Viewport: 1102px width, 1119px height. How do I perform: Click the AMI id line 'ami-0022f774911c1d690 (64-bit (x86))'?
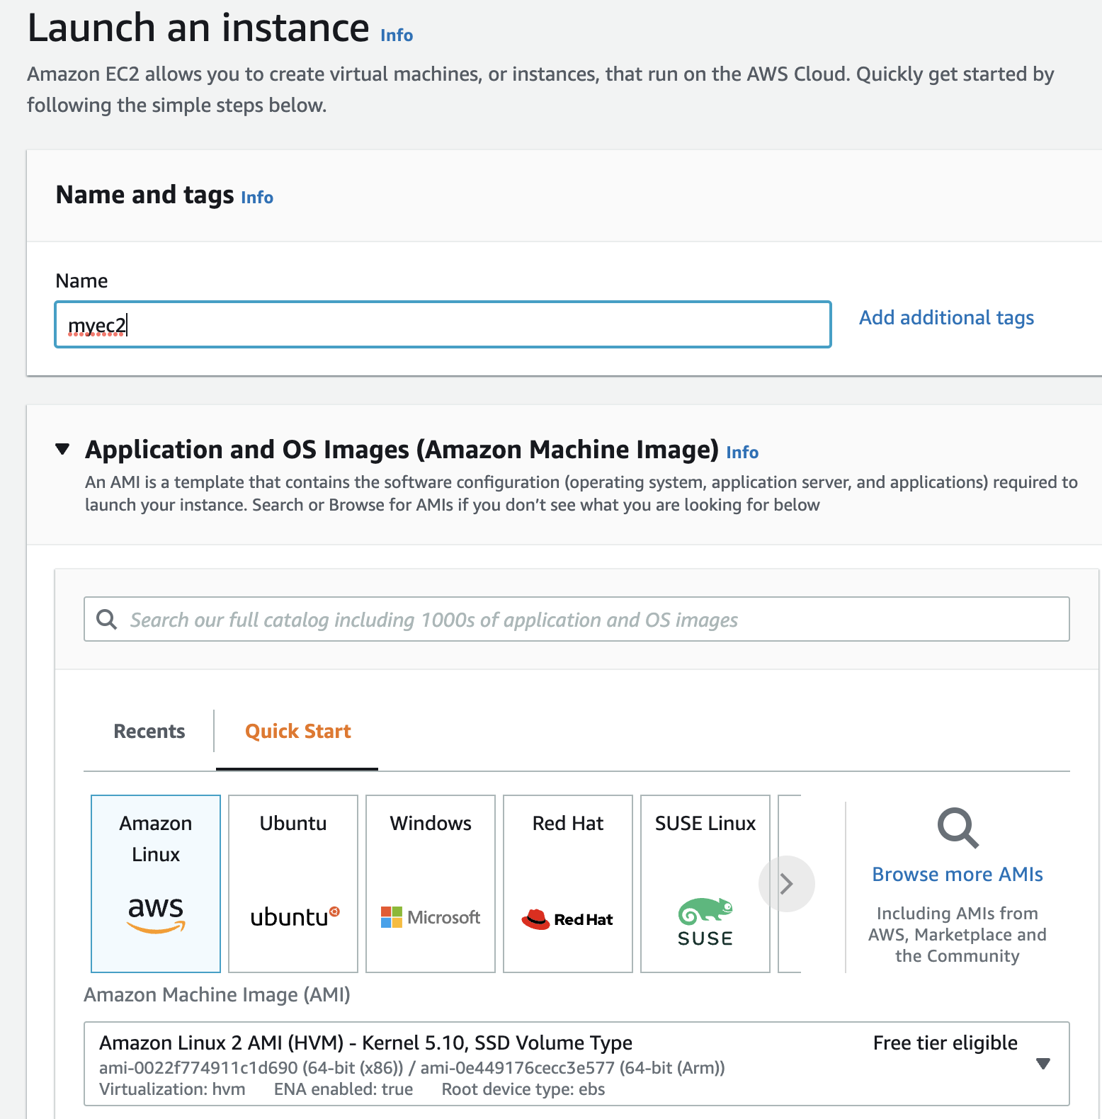pos(251,1067)
